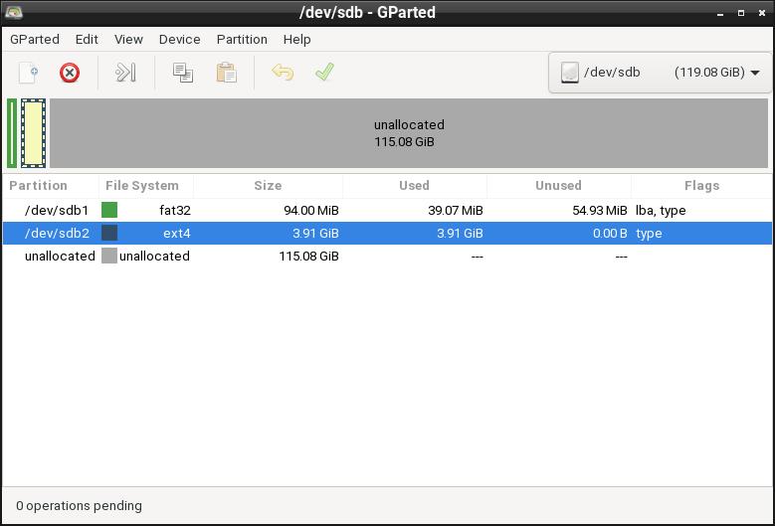Open the /dev/sdb device selector dropdown
Screen dimensions: 775x526
(x=660, y=73)
